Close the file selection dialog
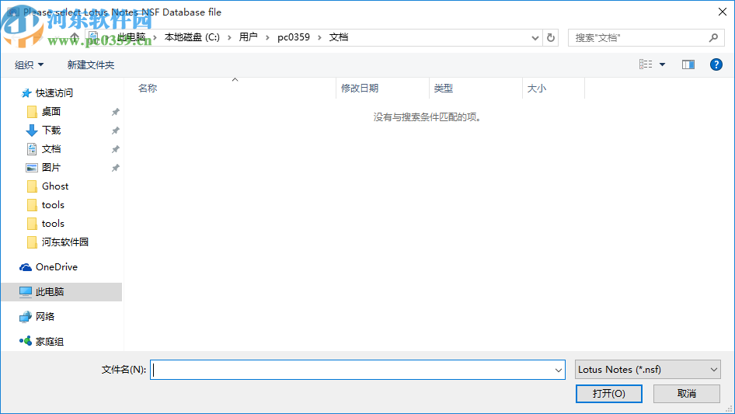735x414 pixels. 723,12
